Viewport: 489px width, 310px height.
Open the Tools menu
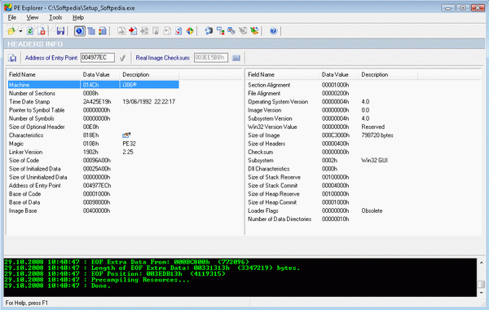point(55,17)
